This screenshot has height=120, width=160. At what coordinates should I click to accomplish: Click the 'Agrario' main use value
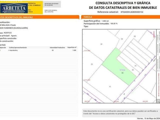(x=14, y=36)
